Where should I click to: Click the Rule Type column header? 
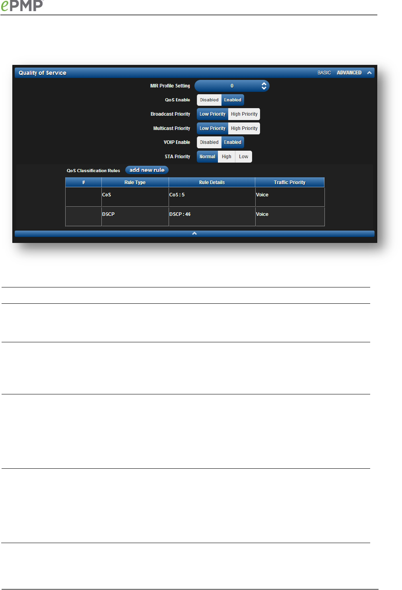[x=135, y=182]
